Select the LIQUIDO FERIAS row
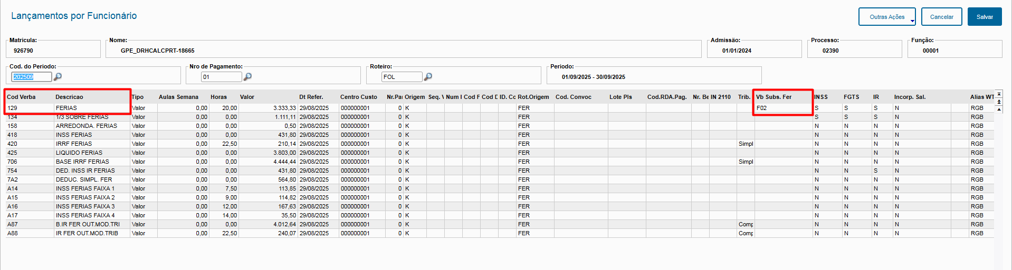The width and height of the screenshot is (1012, 270). [x=79, y=153]
